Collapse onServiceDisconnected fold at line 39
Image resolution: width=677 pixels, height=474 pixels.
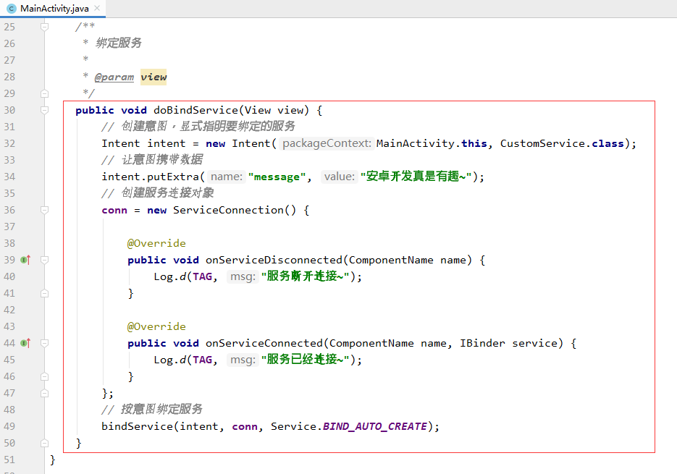click(44, 260)
